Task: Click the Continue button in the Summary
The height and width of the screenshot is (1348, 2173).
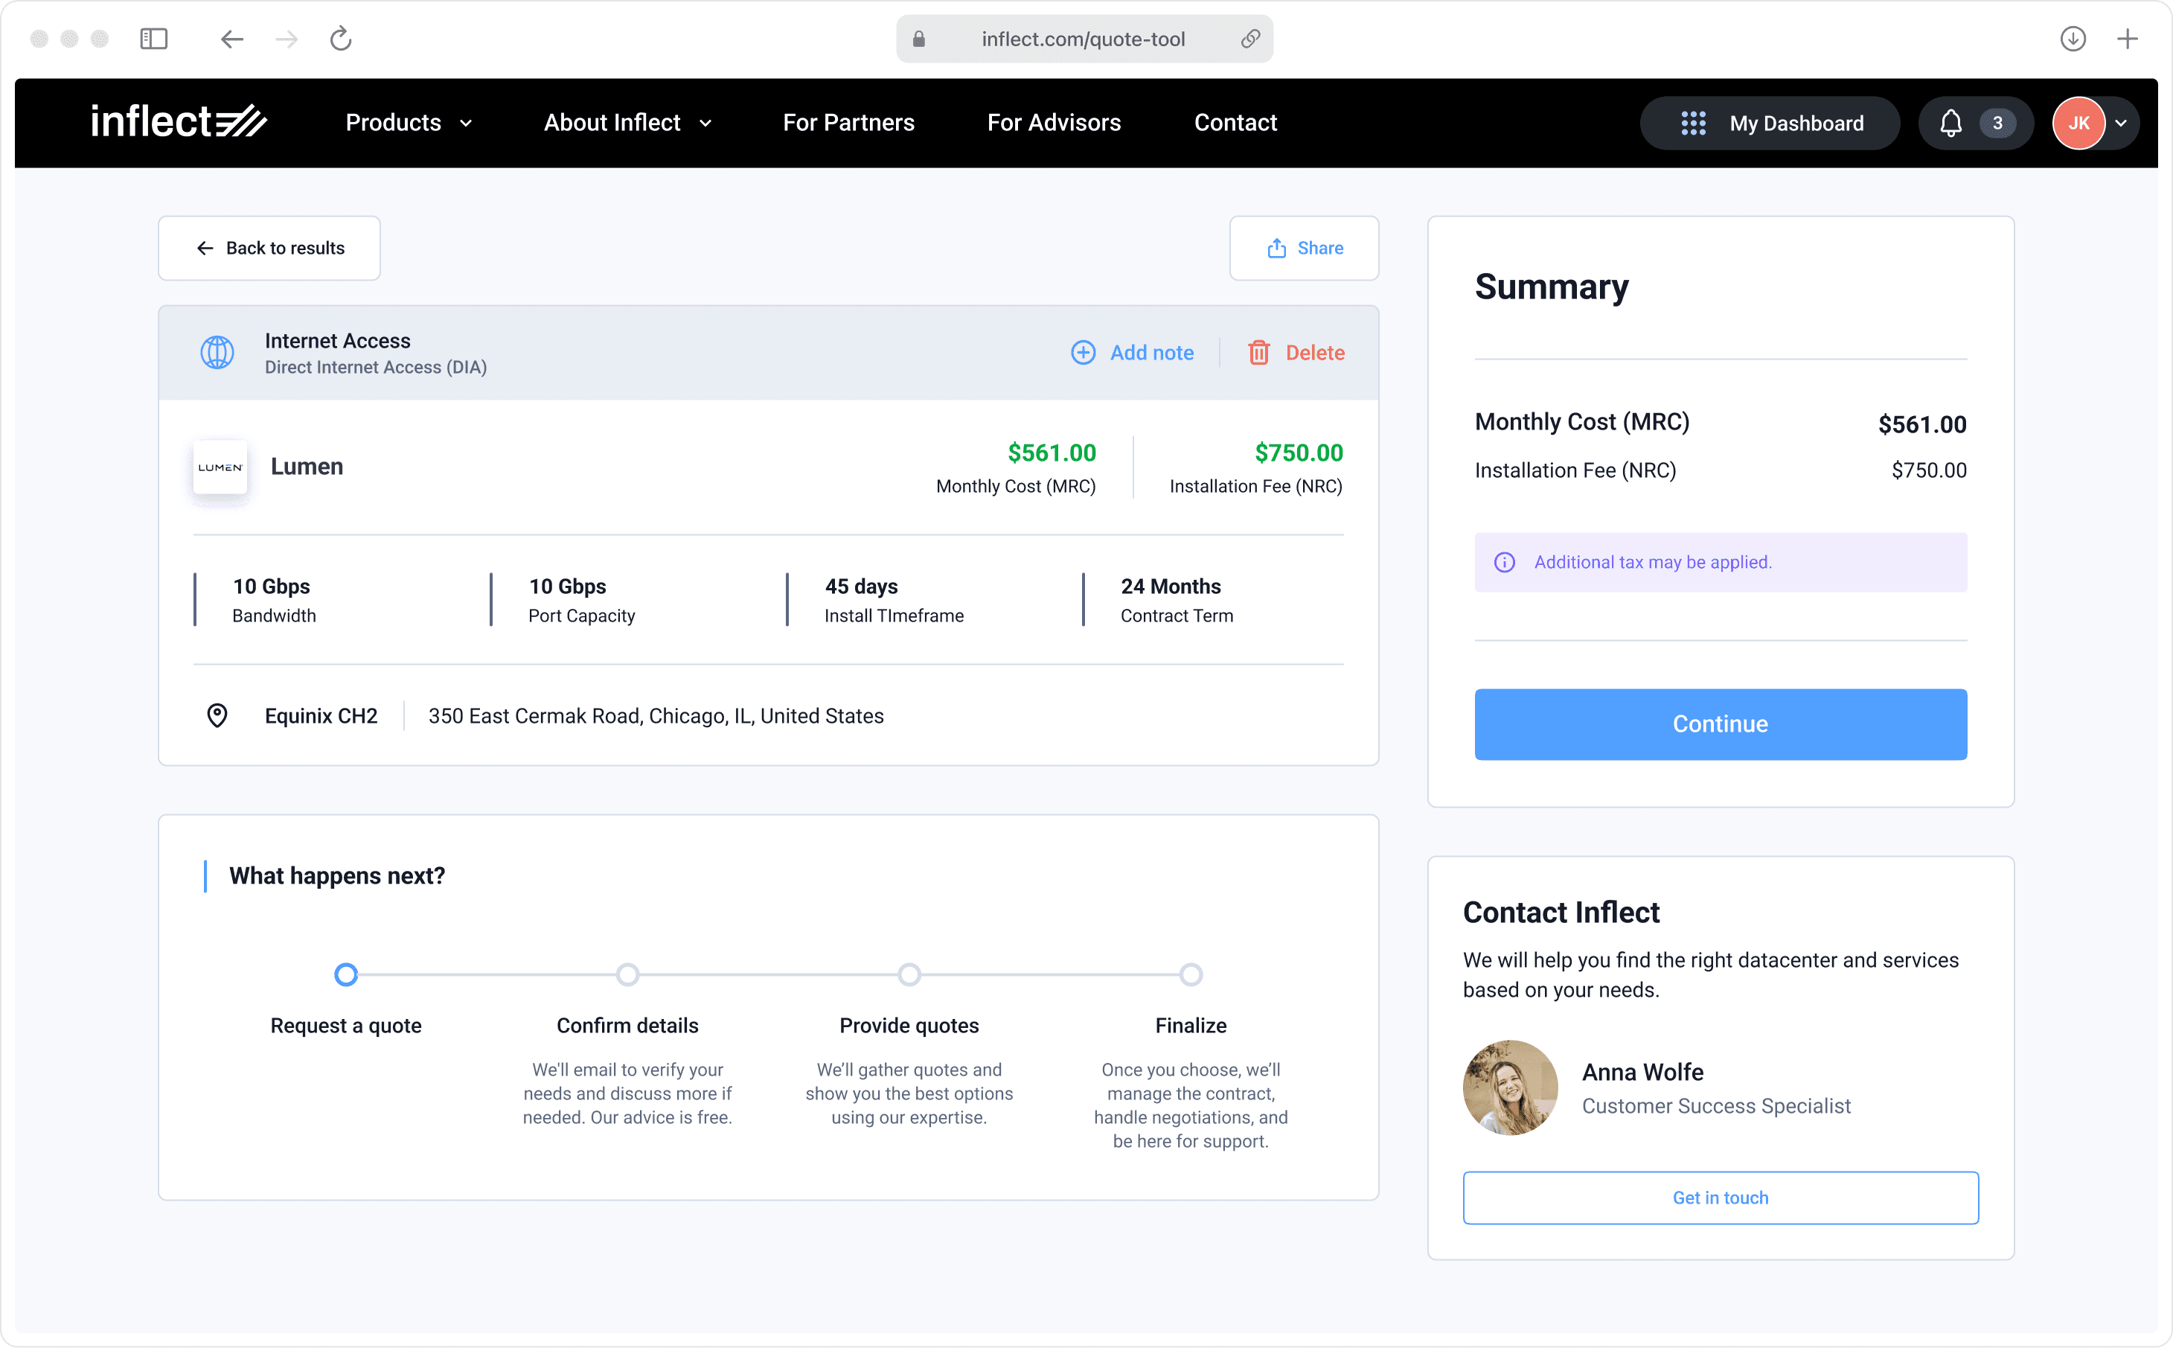Action: coord(1719,724)
